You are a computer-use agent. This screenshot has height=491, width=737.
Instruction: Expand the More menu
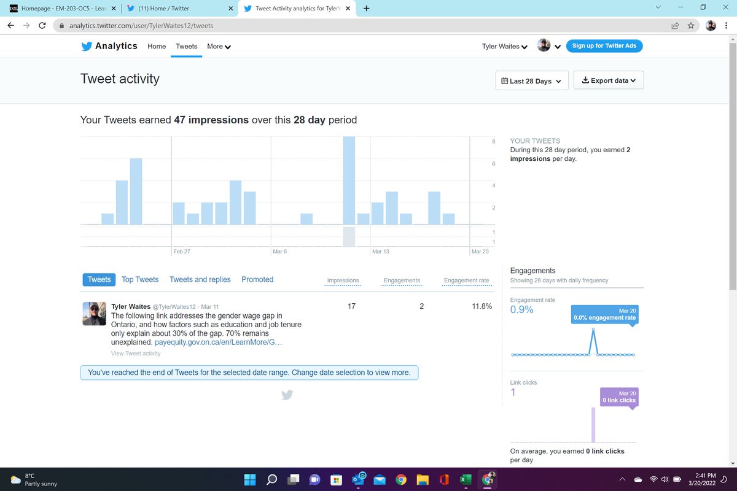pyautogui.click(x=219, y=46)
